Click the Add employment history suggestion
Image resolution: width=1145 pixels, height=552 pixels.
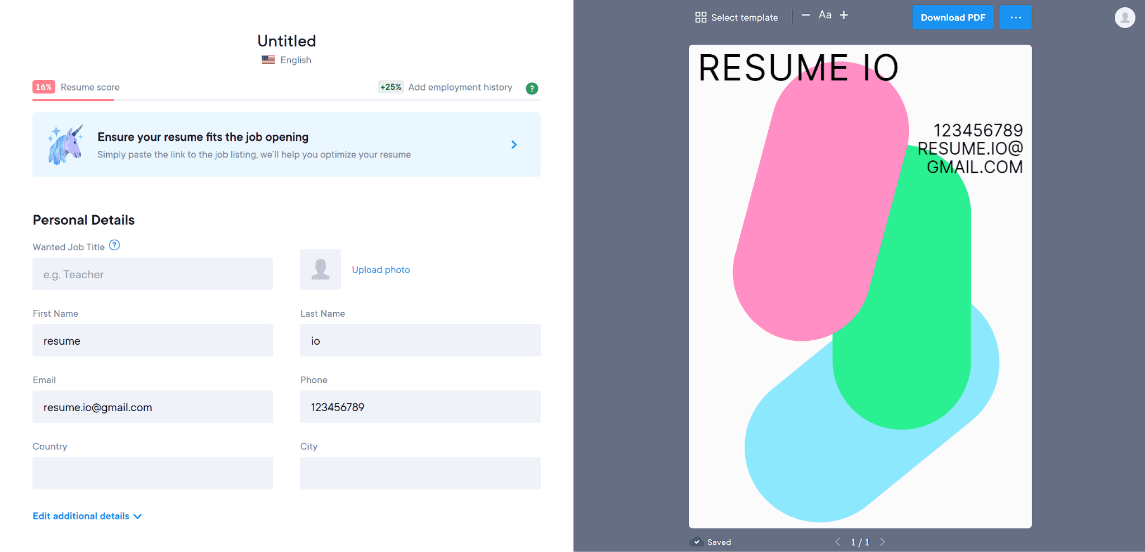460,87
